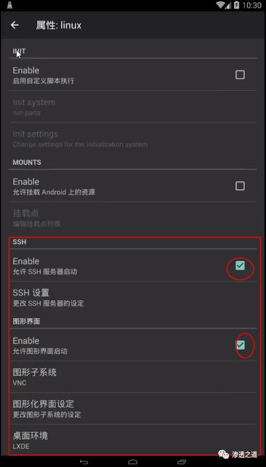
Task: Uncheck SSH server Enable checkbox
Action: (x=240, y=266)
